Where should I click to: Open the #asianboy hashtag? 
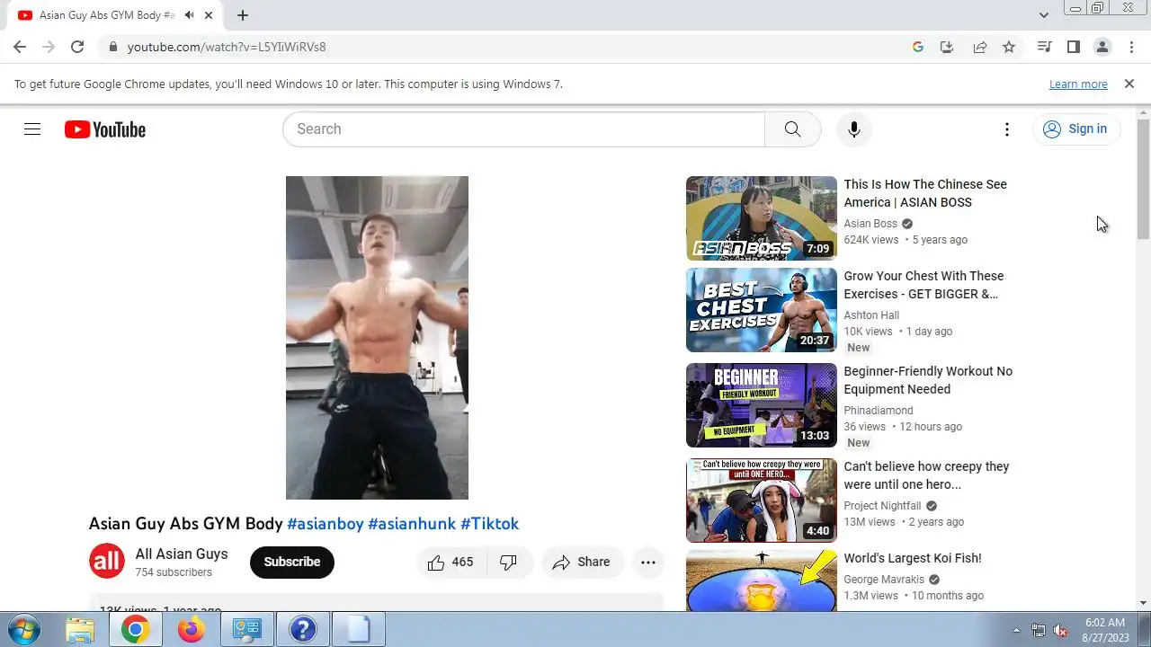click(x=325, y=524)
